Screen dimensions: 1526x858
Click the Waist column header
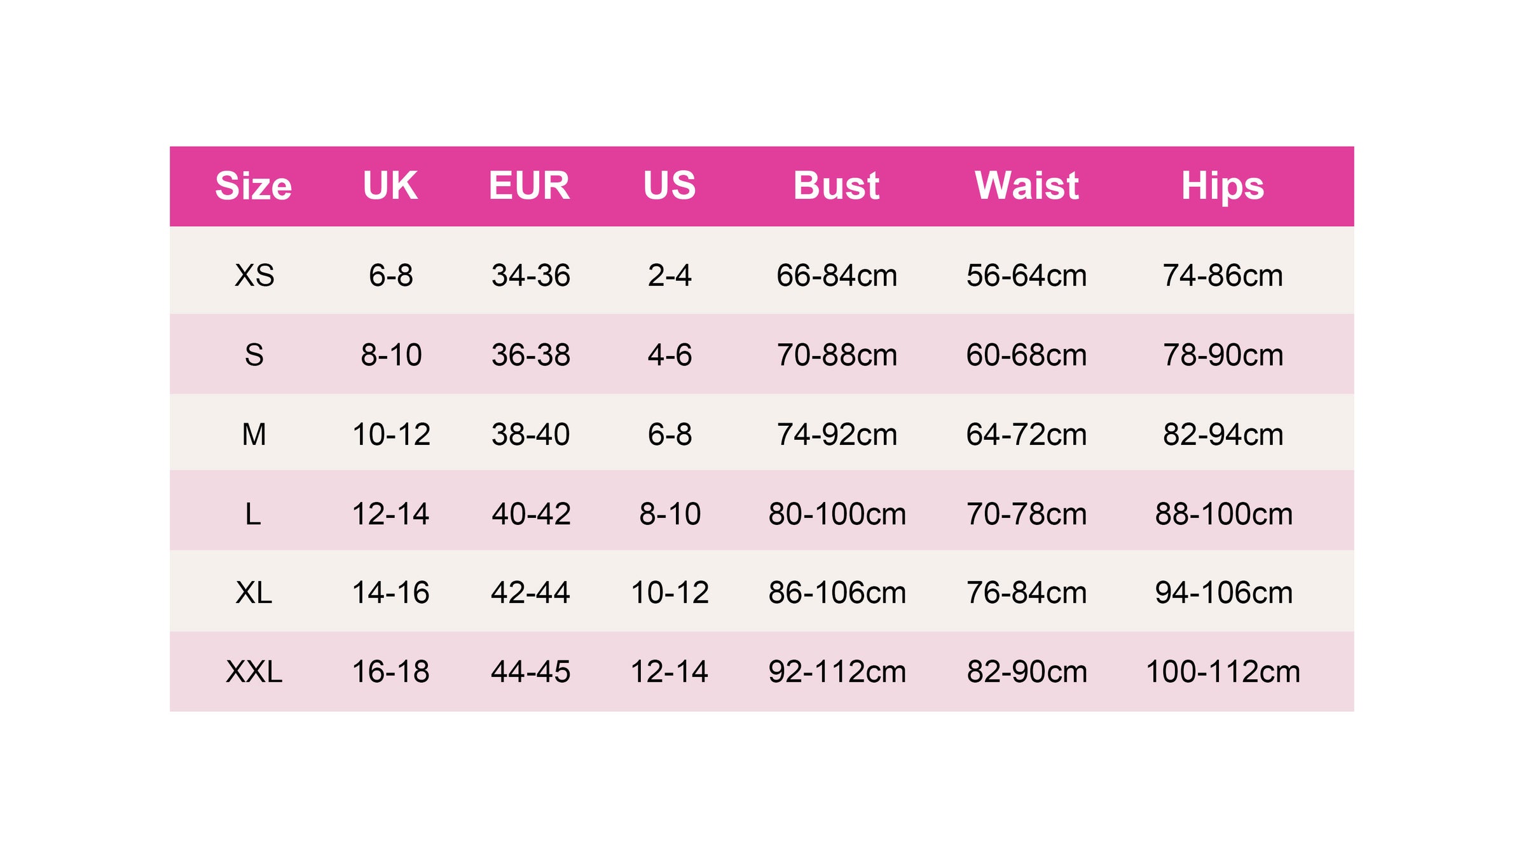1026,186
